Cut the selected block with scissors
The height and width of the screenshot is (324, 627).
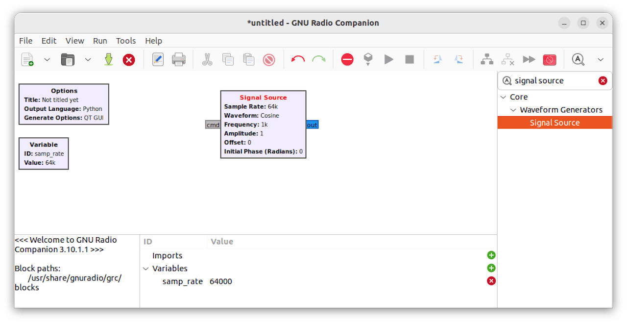tap(207, 60)
